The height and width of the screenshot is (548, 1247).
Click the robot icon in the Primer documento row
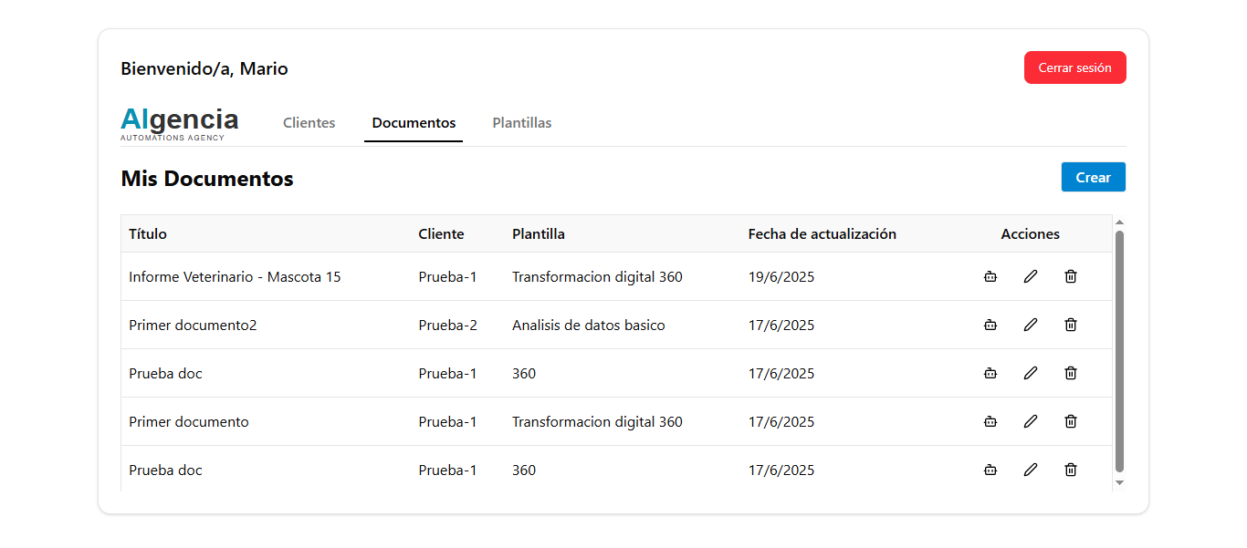click(990, 421)
